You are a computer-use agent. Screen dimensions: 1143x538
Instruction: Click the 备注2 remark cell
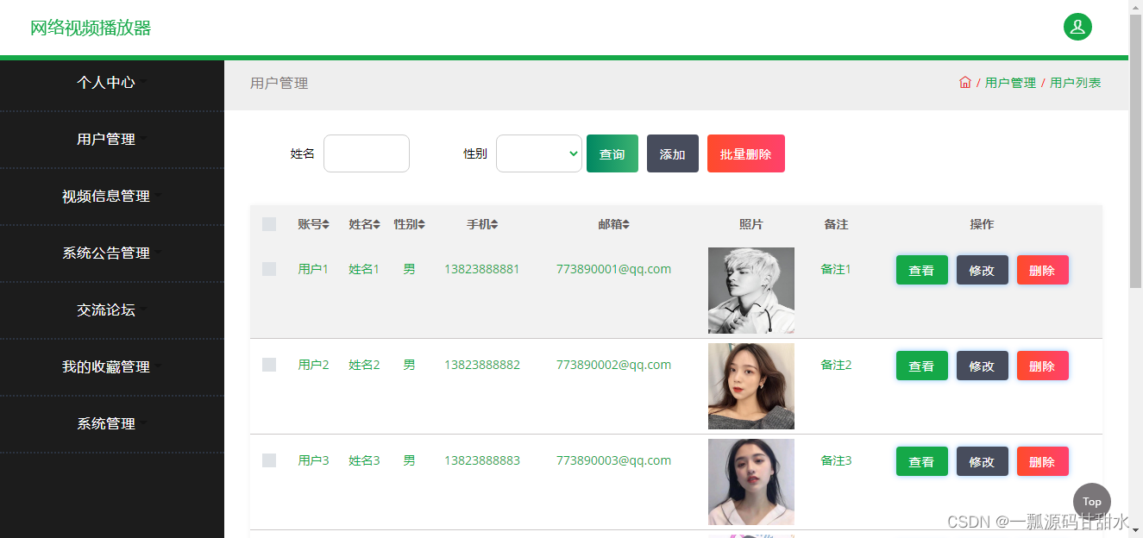tap(836, 365)
